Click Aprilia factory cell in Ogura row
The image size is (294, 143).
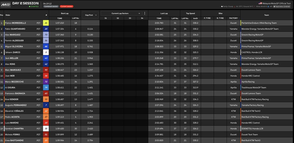point(233,87)
